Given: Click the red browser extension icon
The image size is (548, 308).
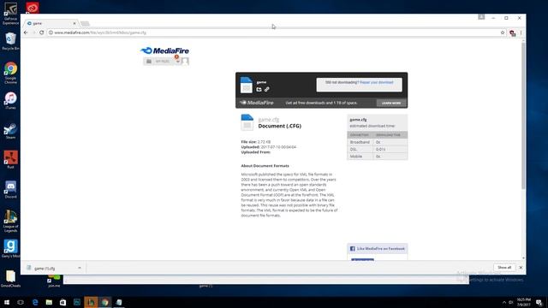Looking at the screenshot, I should (512, 33).
